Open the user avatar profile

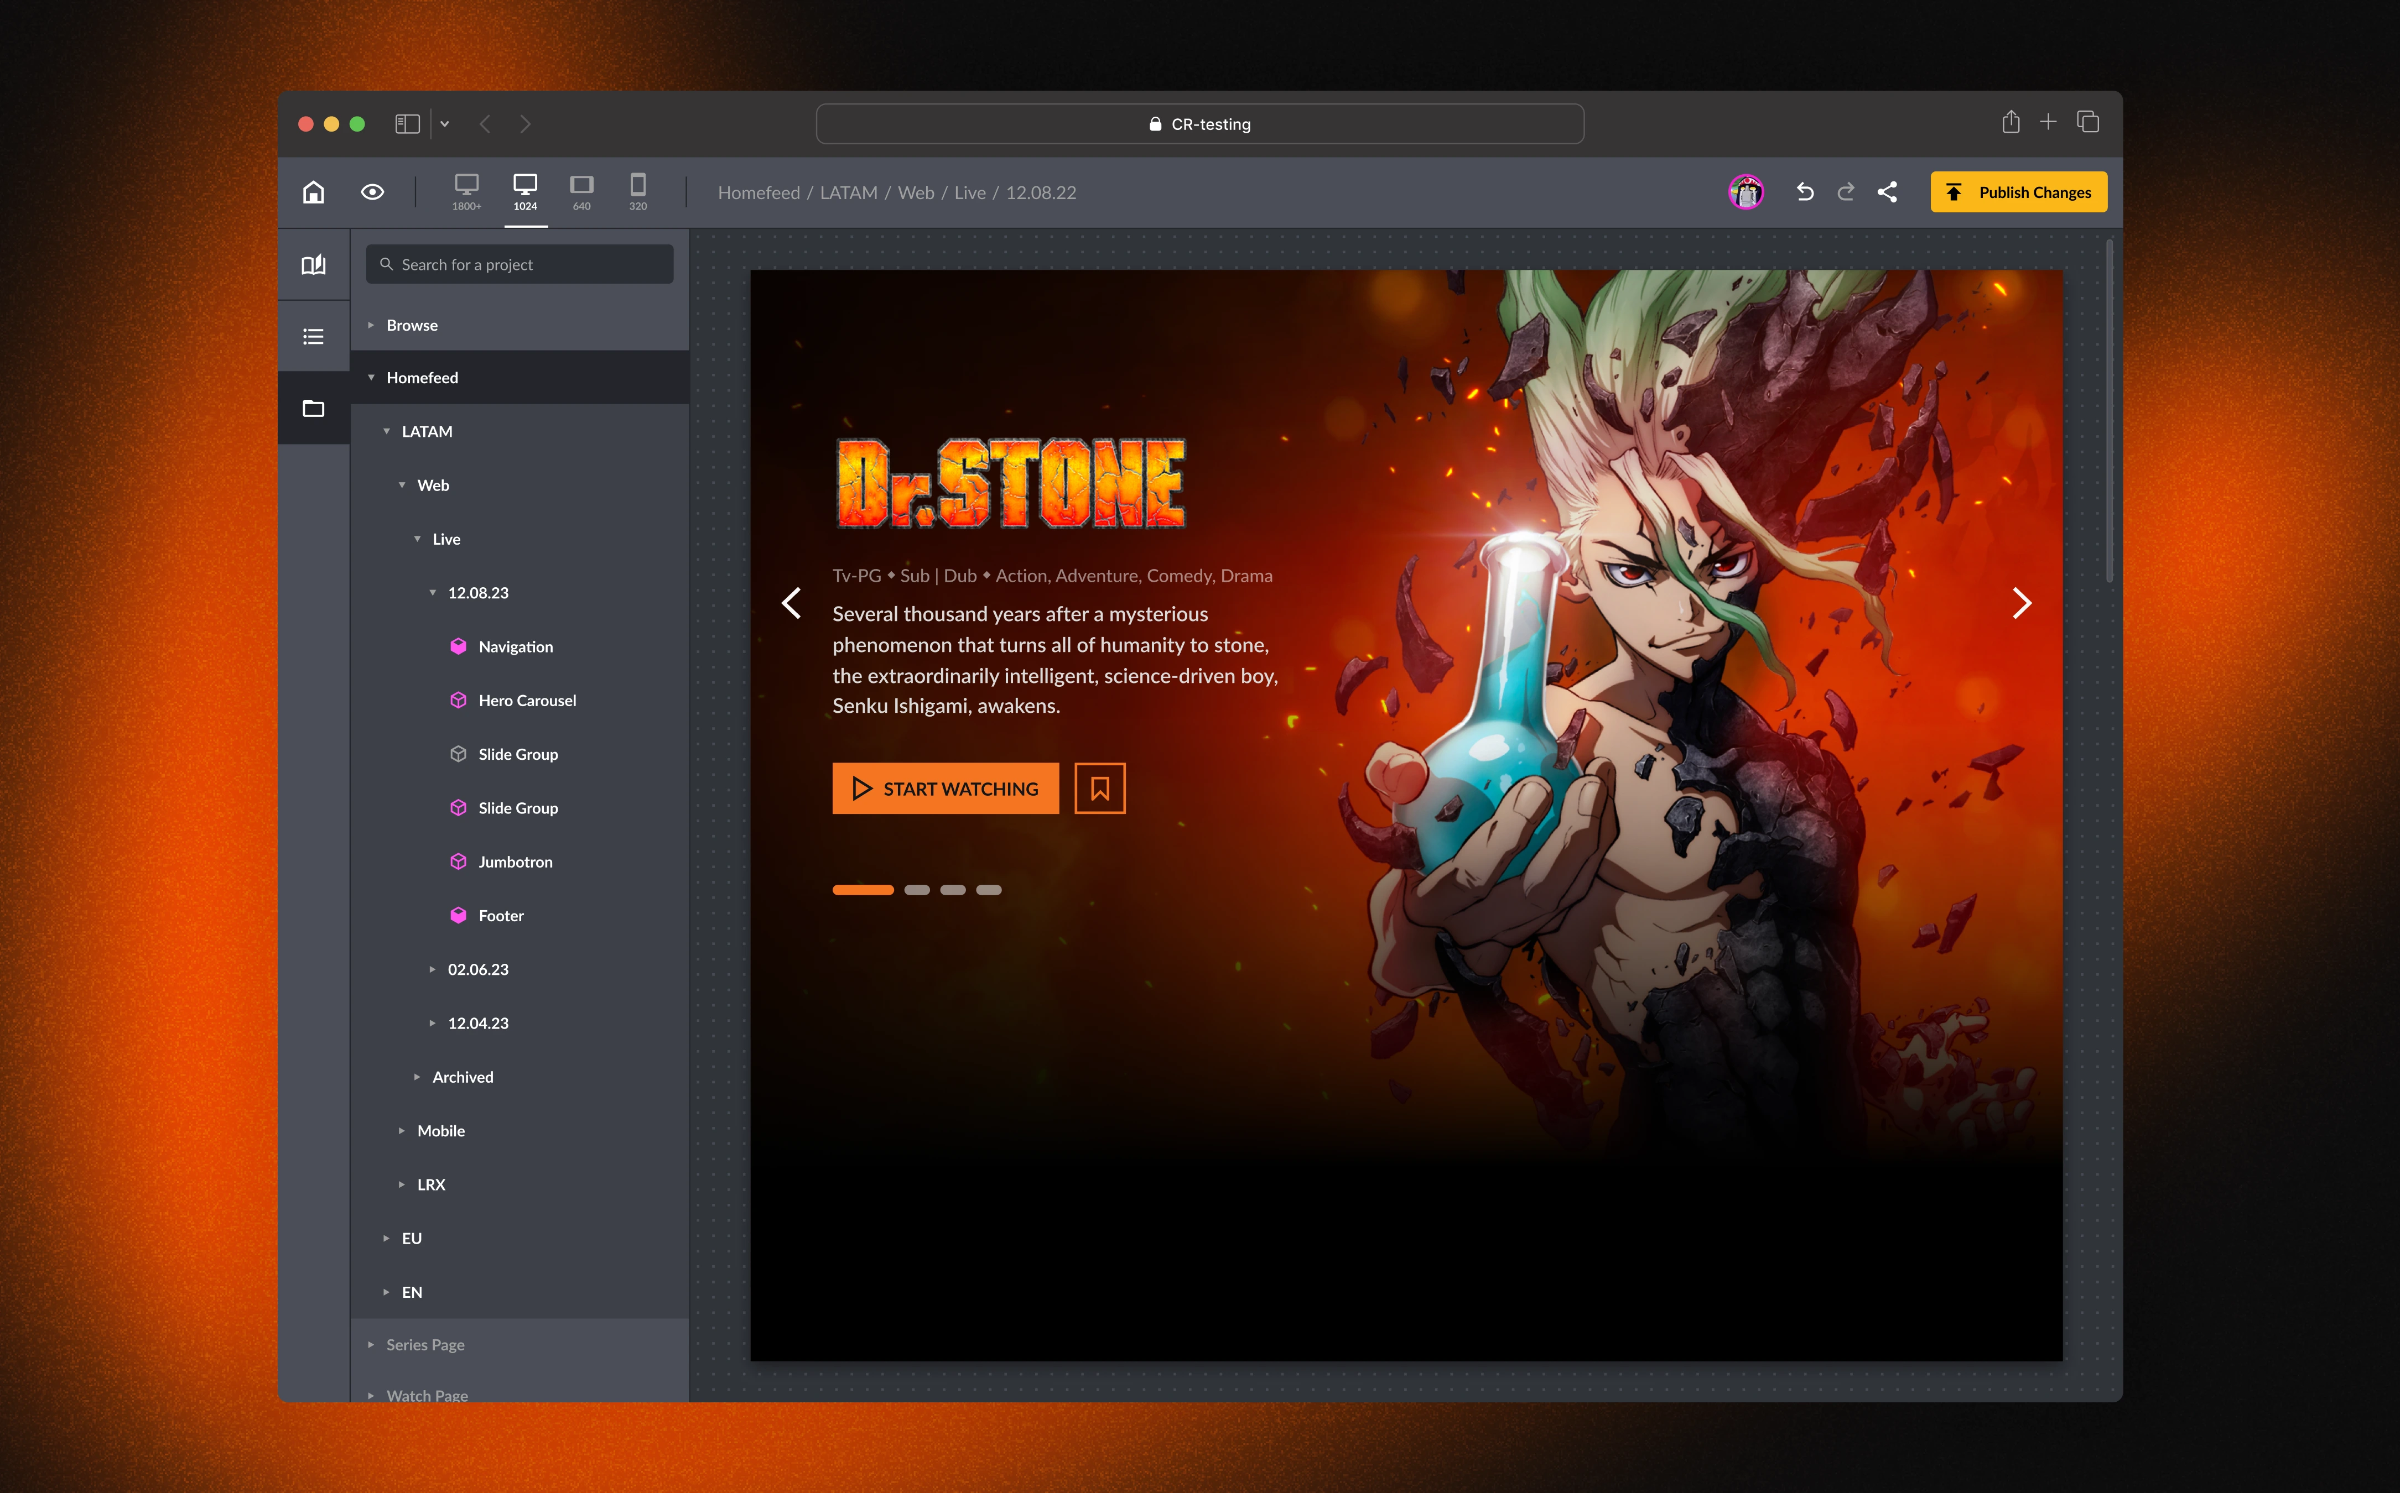[x=1746, y=191]
